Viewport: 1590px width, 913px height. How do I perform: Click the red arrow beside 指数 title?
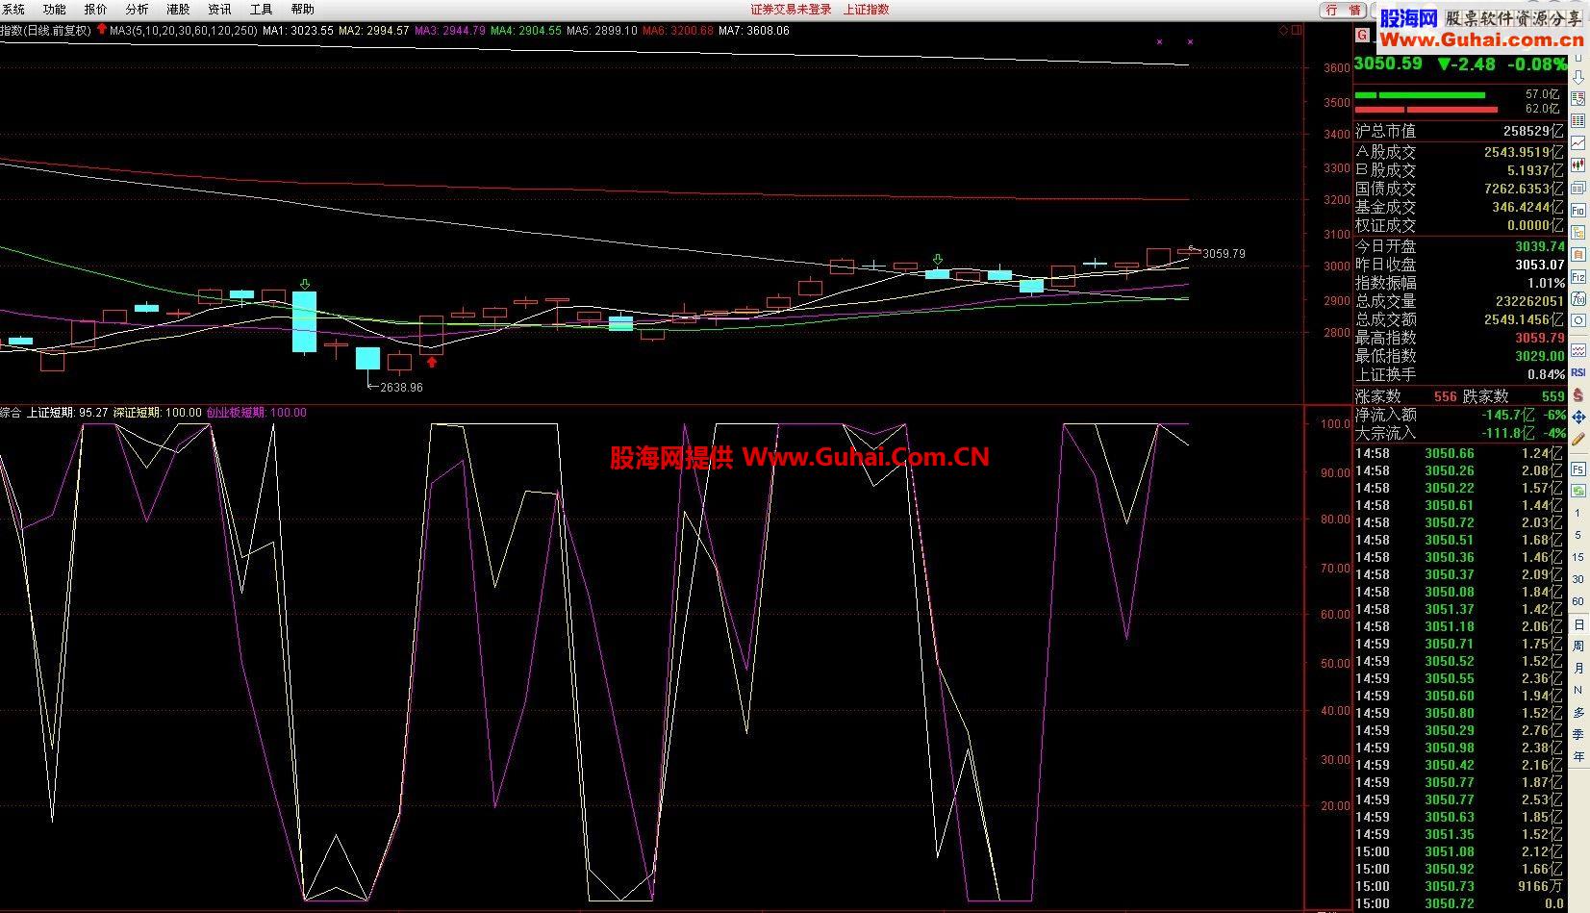(101, 30)
